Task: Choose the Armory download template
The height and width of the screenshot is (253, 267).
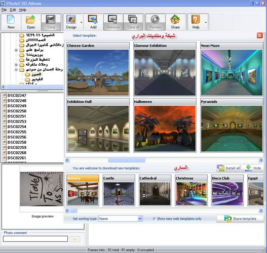Action: [83, 190]
